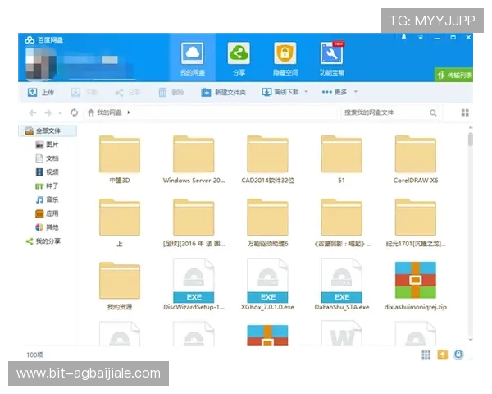This screenshot has width=492, height=394.
Task: Select the CAD2014软件32位 folder
Action: coord(267,159)
